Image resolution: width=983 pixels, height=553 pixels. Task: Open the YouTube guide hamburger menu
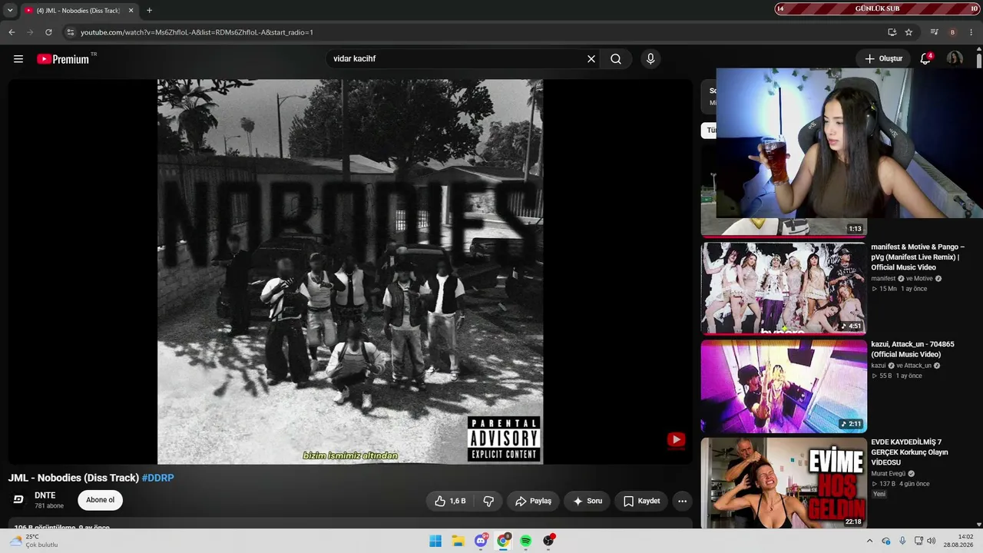(x=18, y=59)
